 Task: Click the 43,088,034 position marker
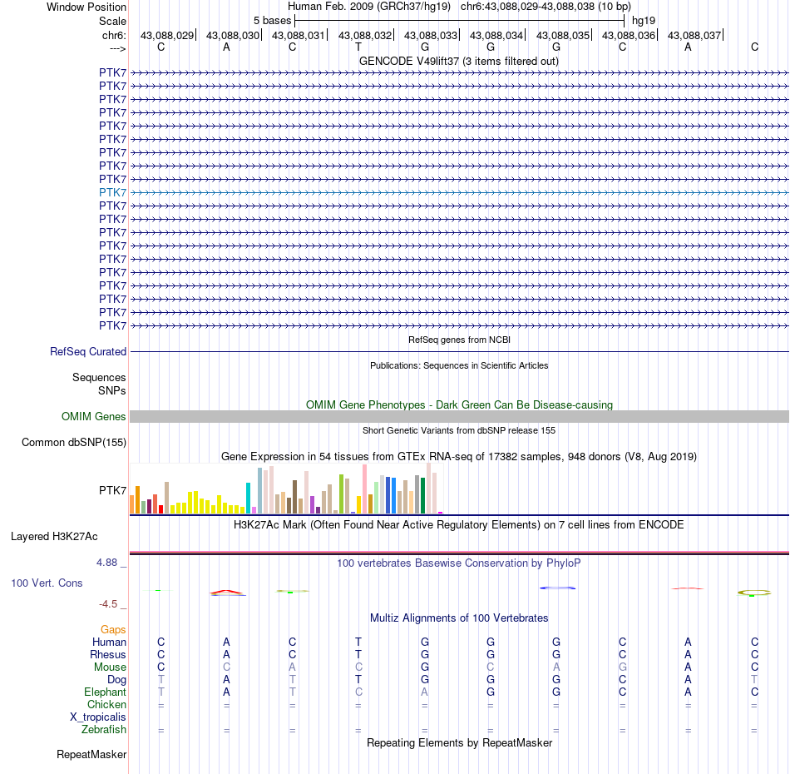click(496, 35)
